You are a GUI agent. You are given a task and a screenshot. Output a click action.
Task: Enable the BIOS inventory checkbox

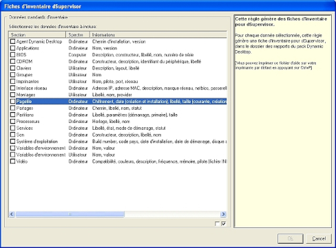[12, 55]
